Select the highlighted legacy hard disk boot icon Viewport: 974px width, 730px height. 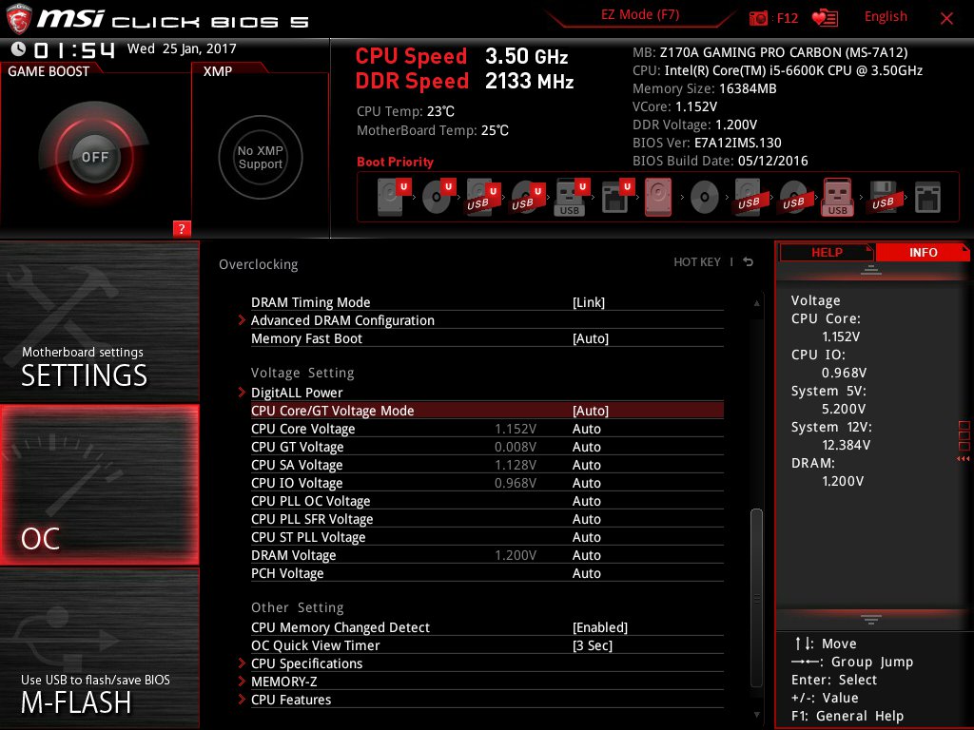(x=658, y=197)
